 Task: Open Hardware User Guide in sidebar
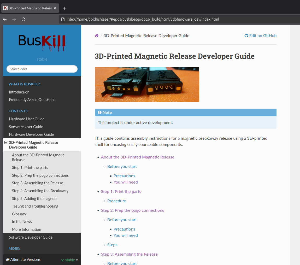tap(27, 119)
